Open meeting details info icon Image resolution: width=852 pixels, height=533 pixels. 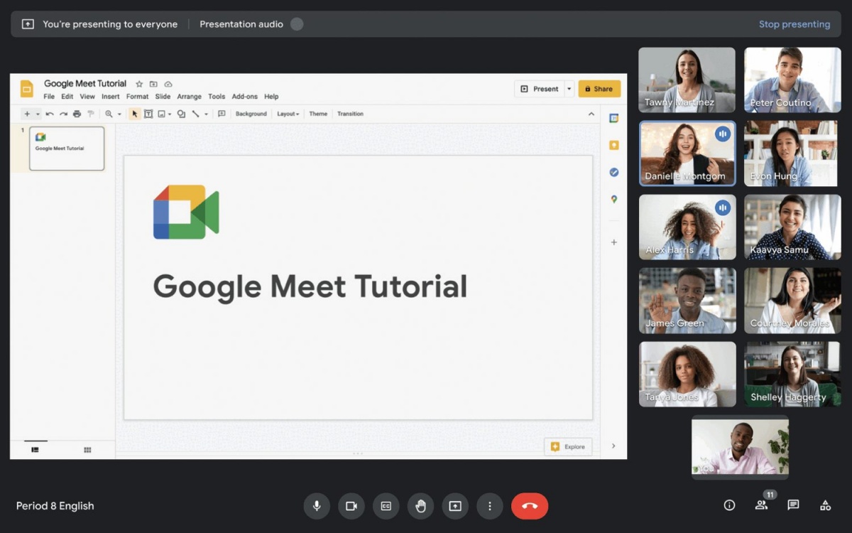tap(729, 505)
